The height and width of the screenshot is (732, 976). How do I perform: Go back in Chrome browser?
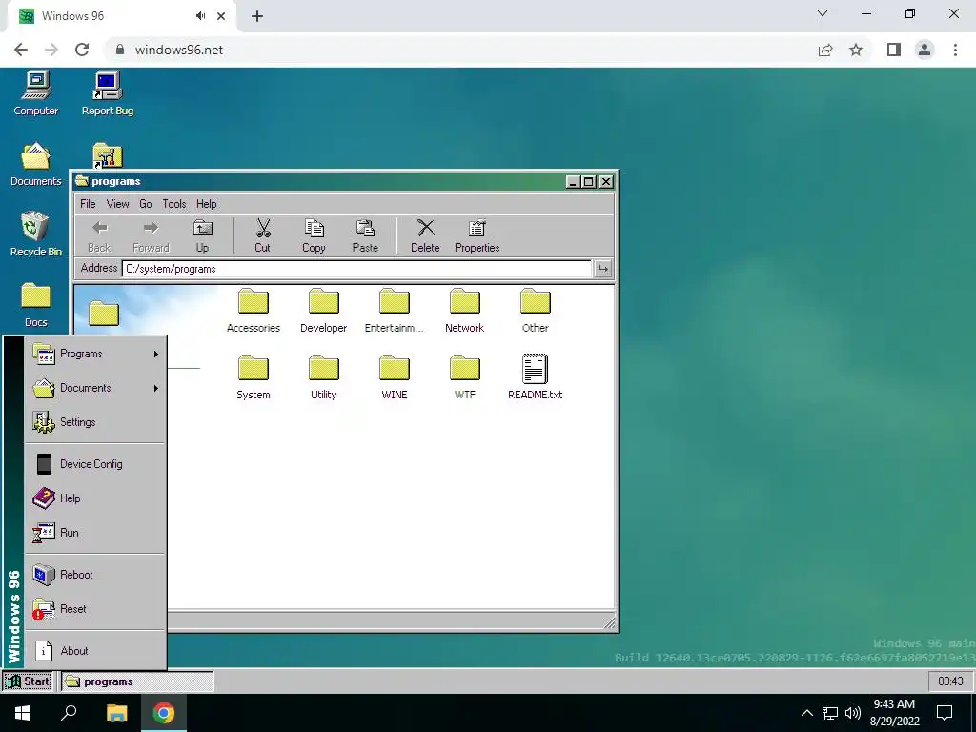21,50
